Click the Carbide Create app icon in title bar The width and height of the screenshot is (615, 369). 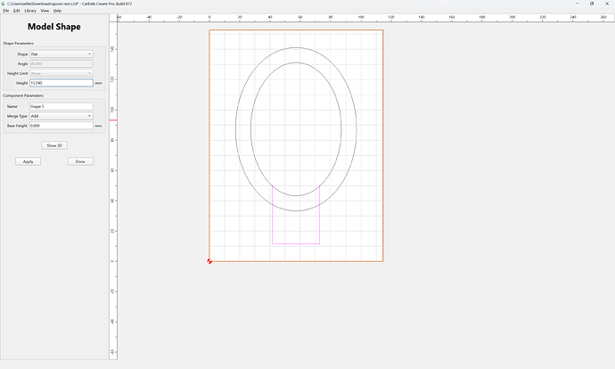(4, 4)
